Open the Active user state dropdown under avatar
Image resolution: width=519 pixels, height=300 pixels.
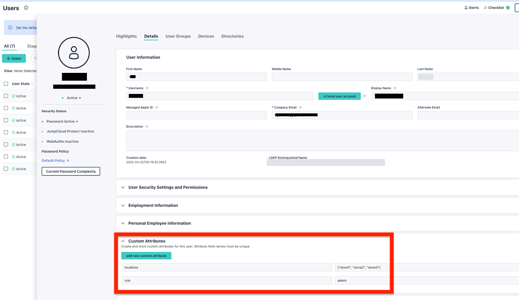click(x=74, y=98)
